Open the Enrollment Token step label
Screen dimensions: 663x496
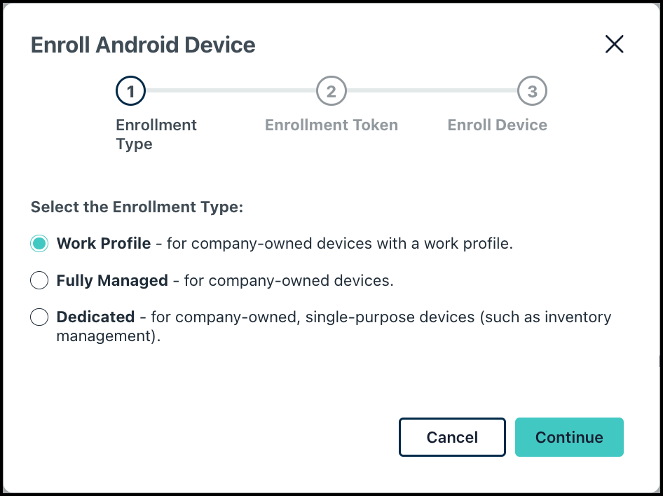331,125
